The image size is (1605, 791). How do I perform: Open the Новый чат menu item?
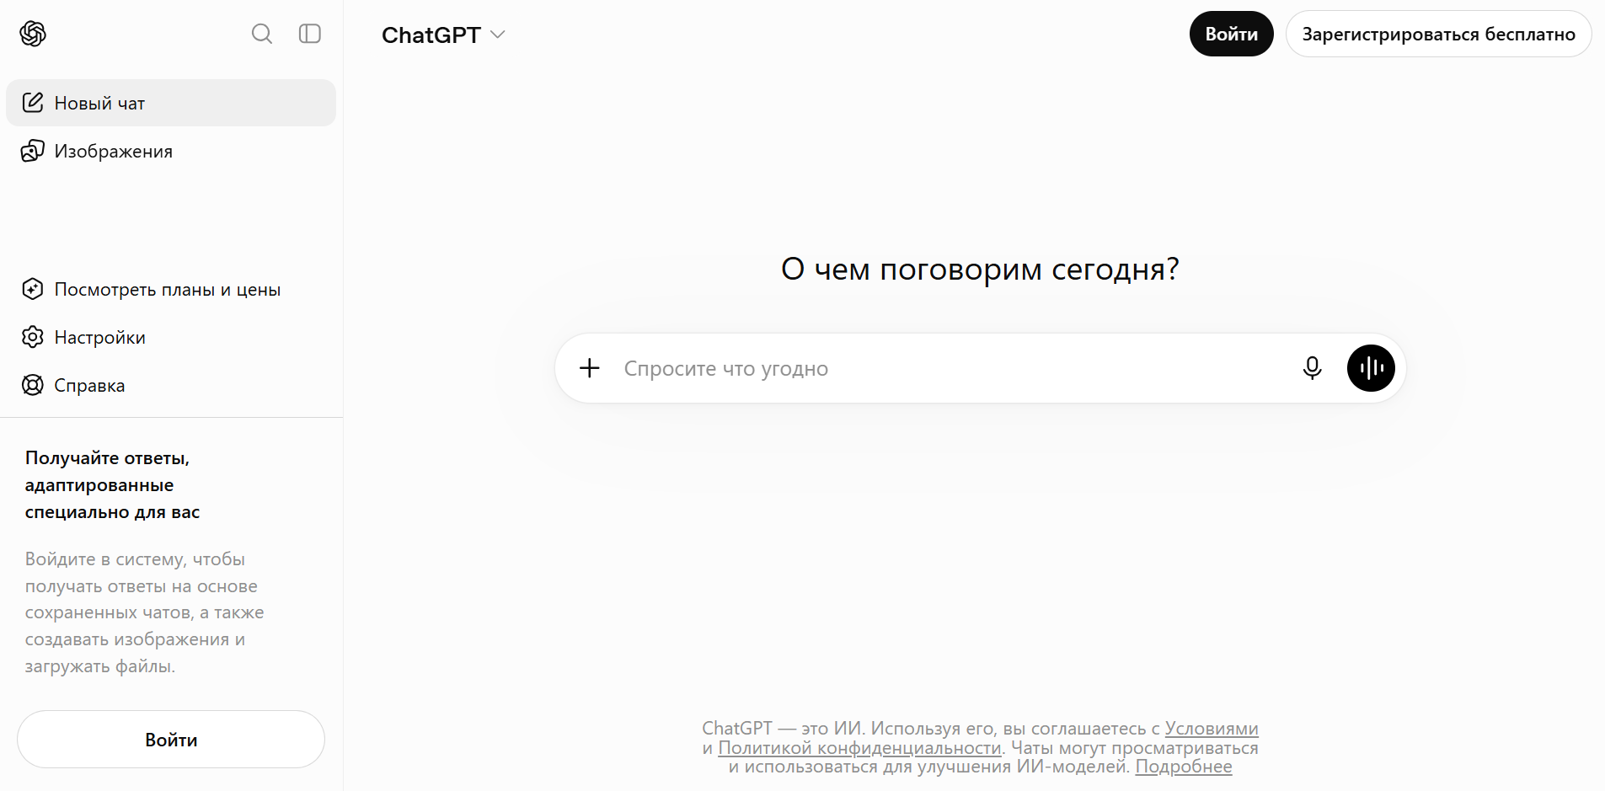coord(171,103)
